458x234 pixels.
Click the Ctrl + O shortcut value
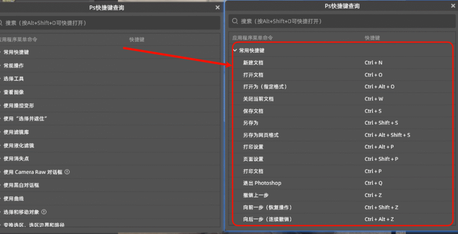[373, 75]
